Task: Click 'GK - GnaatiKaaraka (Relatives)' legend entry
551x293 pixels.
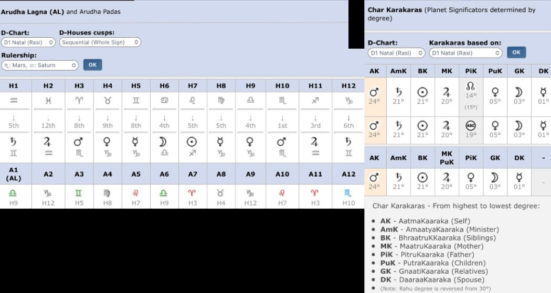Action: pyautogui.click(x=435, y=272)
